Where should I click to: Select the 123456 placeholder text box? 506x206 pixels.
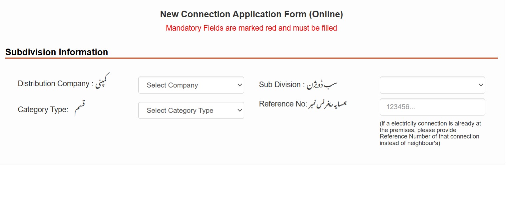pyautogui.click(x=432, y=107)
